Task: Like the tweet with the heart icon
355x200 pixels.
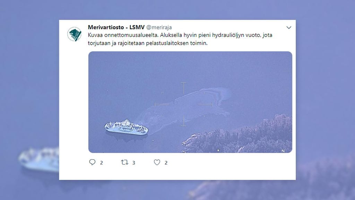Action: click(157, 162)
